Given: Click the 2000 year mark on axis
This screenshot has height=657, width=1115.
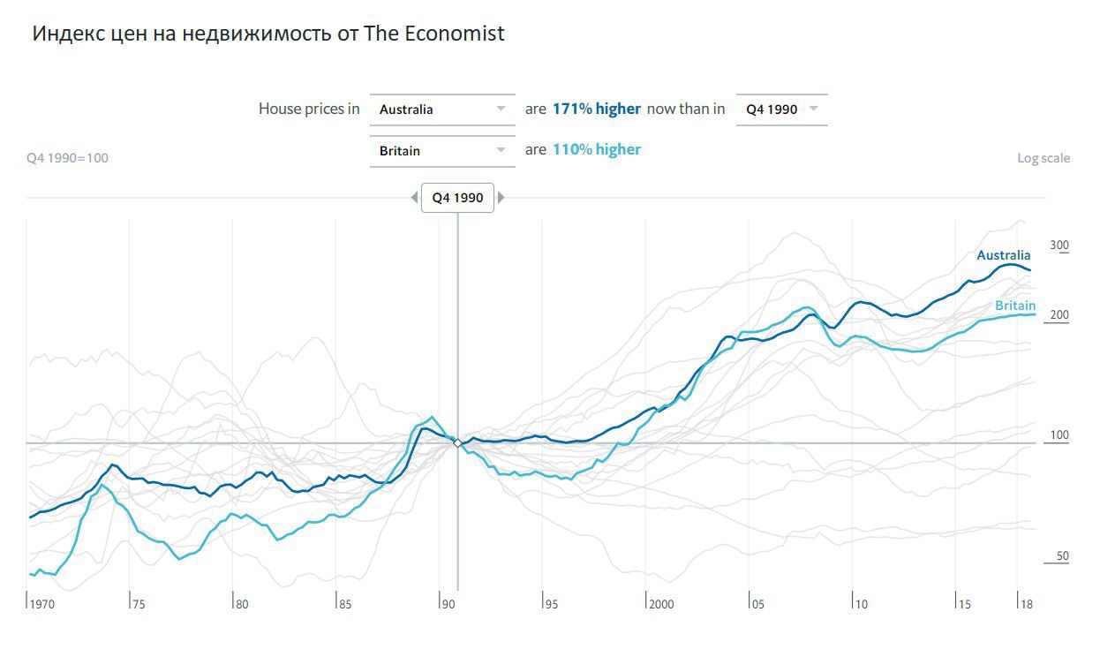Looking at the screenshot, I should (661, 604).
